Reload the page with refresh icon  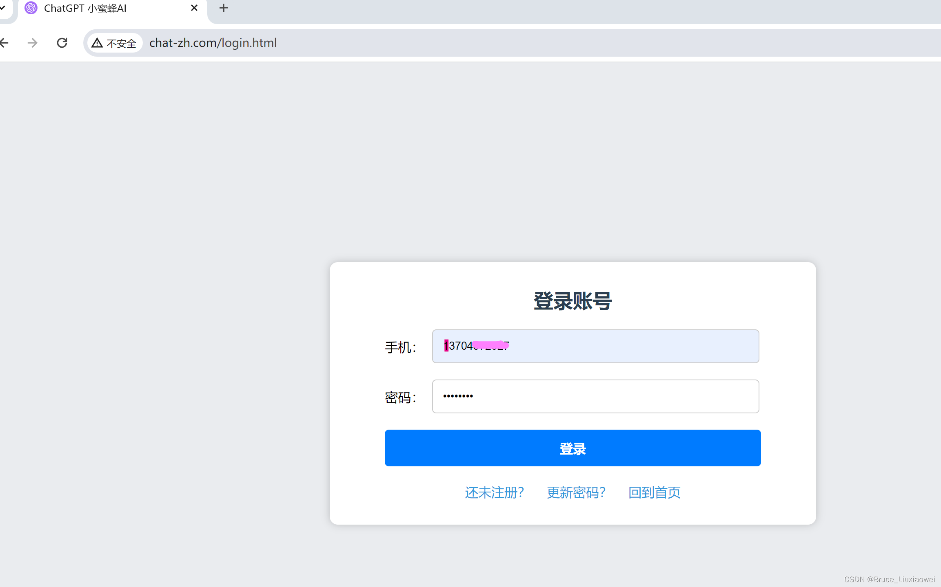(62, 43)
